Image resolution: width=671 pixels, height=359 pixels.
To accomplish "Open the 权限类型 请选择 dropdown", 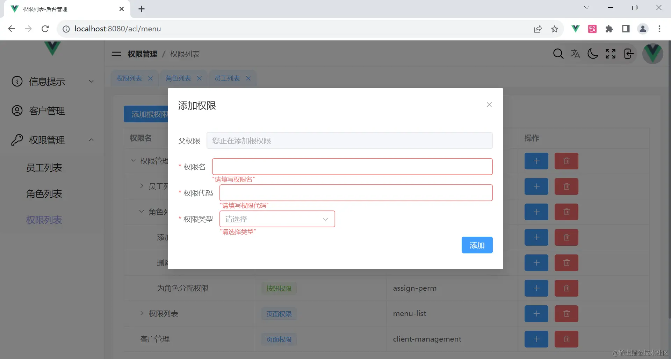I will click(277, 219).
